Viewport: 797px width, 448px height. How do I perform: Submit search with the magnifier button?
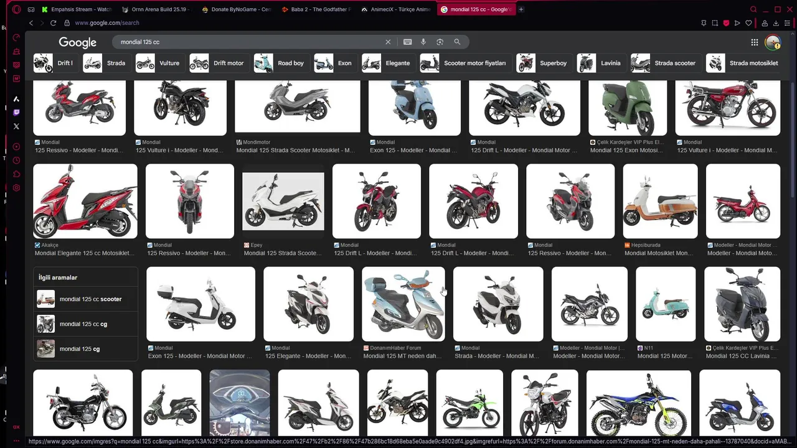pyautogui.click(x=457, y=42)
